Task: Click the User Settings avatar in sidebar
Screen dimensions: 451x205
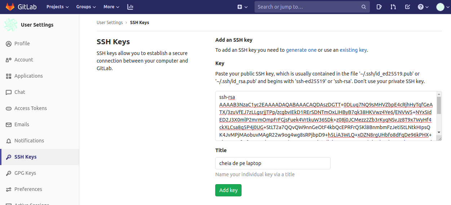Action: coord(10,25)
